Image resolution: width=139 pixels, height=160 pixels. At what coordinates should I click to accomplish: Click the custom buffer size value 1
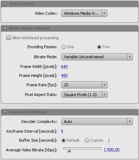click(x=109, y=140)
